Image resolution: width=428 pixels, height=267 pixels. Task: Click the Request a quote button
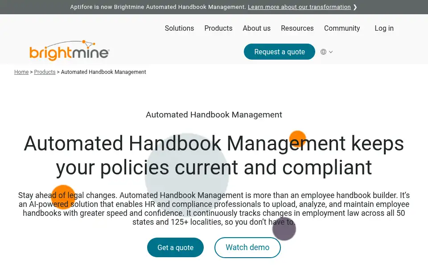pos(280,52)
